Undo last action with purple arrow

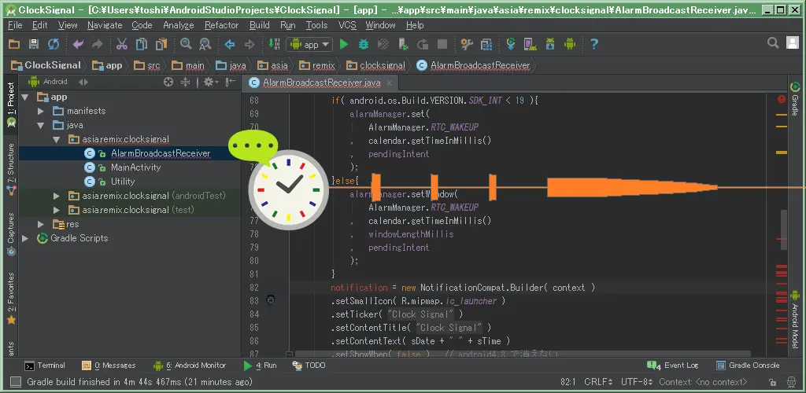coord(78,45)
